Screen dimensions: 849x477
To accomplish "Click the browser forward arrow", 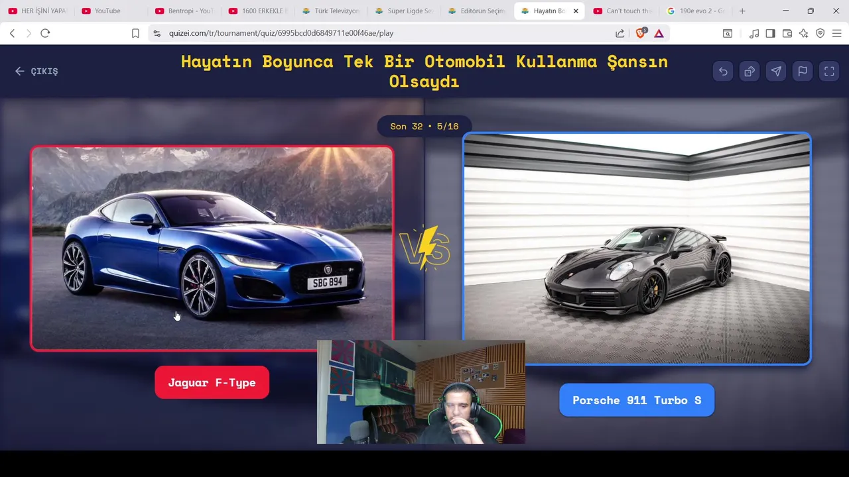I will (x=29, y=33).
